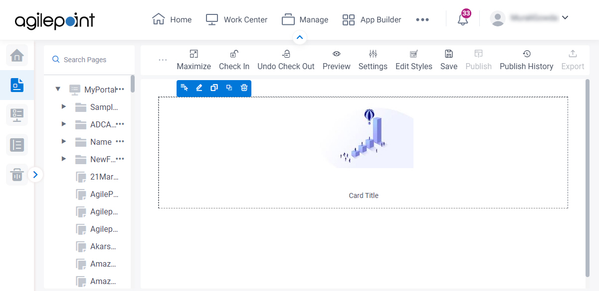The width and height of the screenshot is (599, 291).
Task: Select the MyPortal tree root
Action: pos(100,90)
